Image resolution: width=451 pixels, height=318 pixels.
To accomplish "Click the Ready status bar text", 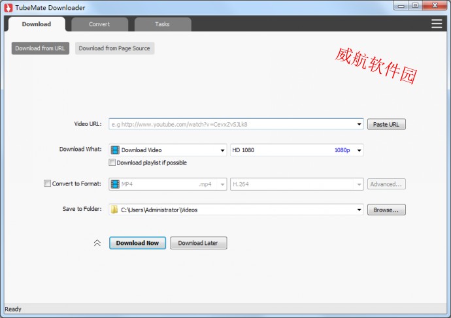I will 13,309.
